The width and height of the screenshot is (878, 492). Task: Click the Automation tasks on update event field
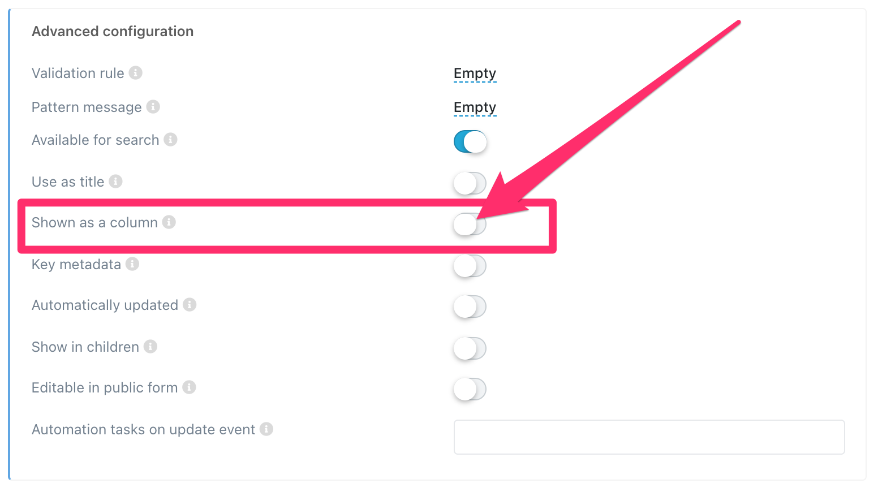tap(649, 437)
